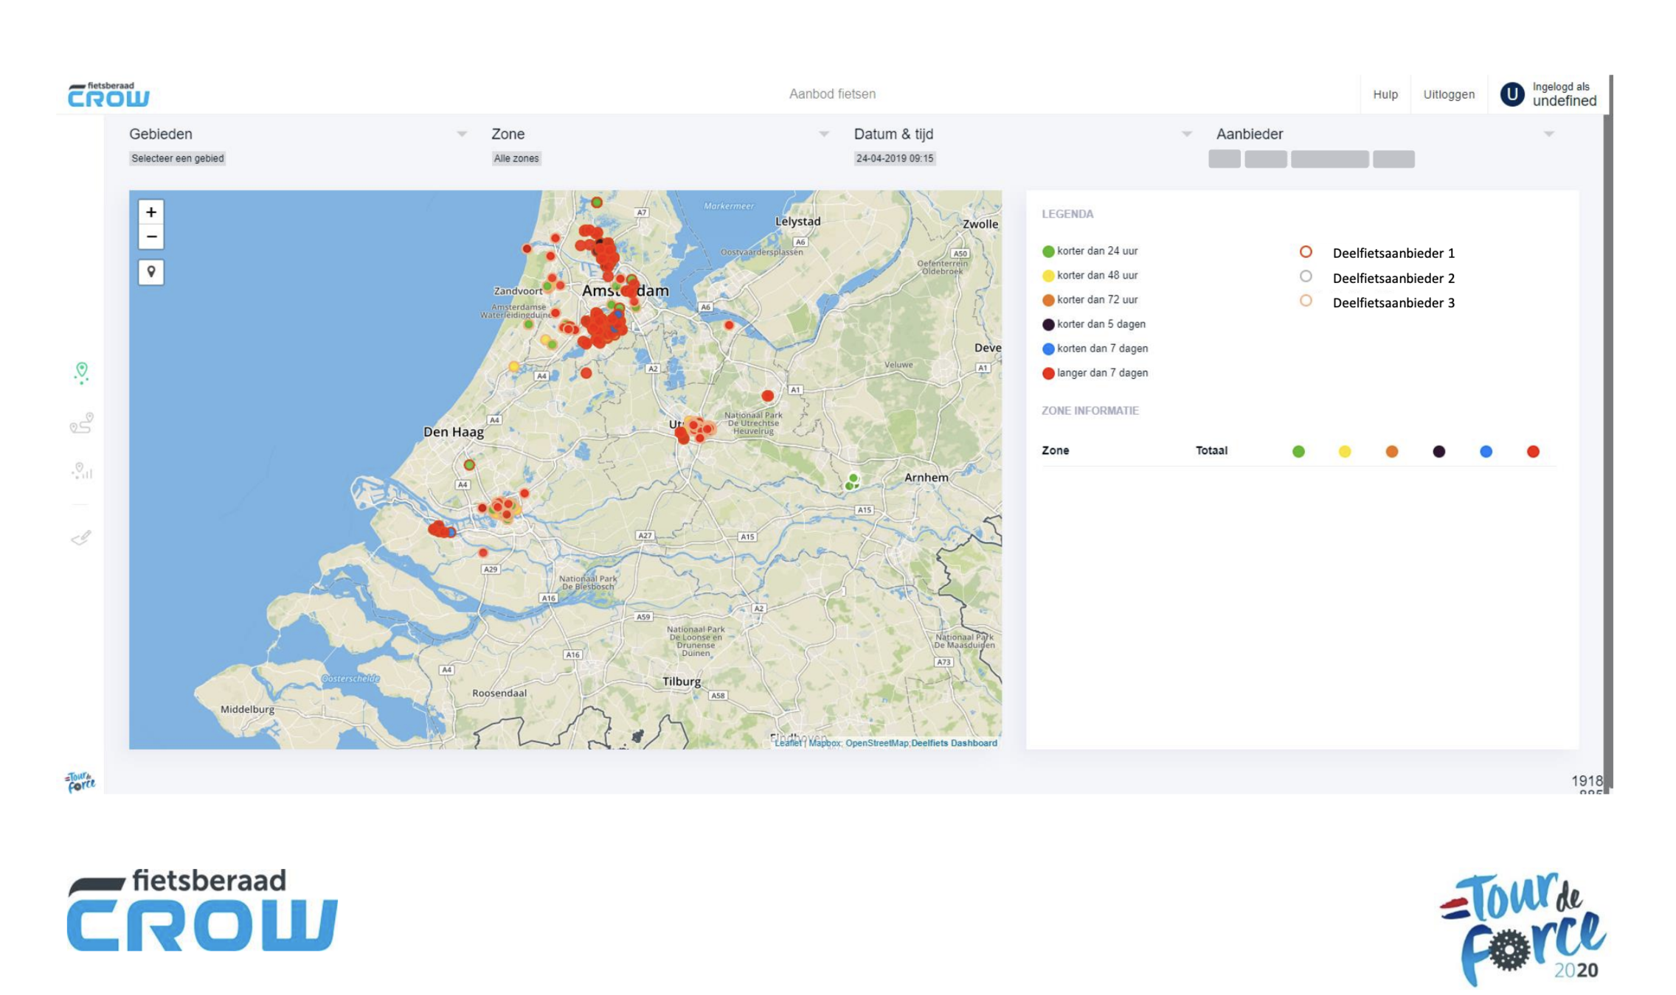The width and height of the screenshot is (1676, 995).
Task: Click Uitloggen in the header
Action: coord(1448,94)
